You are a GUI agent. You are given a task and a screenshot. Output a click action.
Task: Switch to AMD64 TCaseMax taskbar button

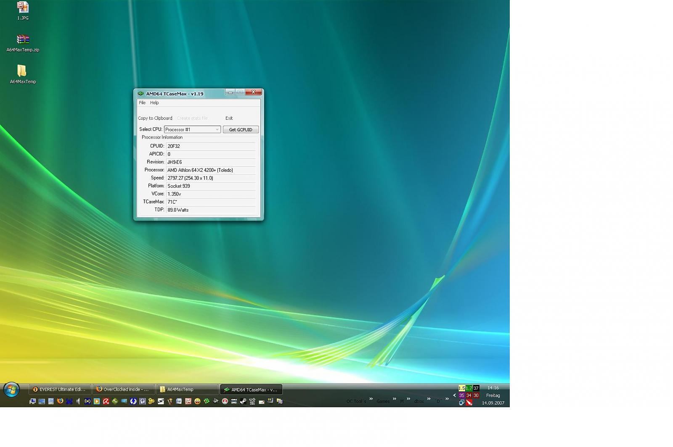tap(251, 389)
